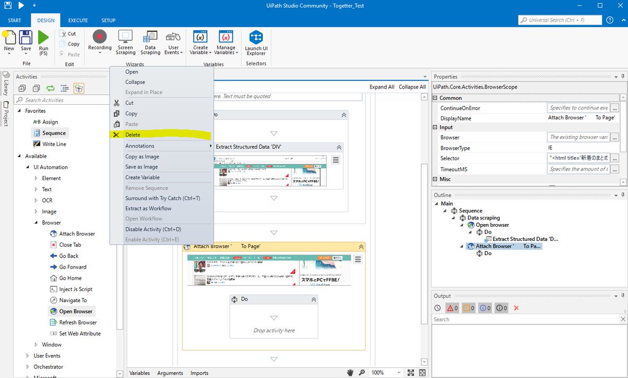Image resolution: width=628 pixels, height=378 pixels.
Task: Open the Screen Scraping wizard
Action: [x=126, y=42]
